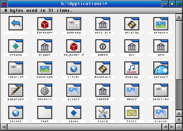Select the phoenix gear folder

click(45, 90)
